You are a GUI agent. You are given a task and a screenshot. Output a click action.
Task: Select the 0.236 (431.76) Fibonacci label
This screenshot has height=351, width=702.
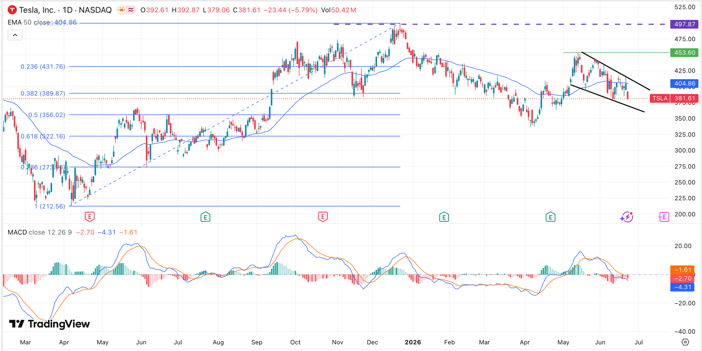click(43, 67)
